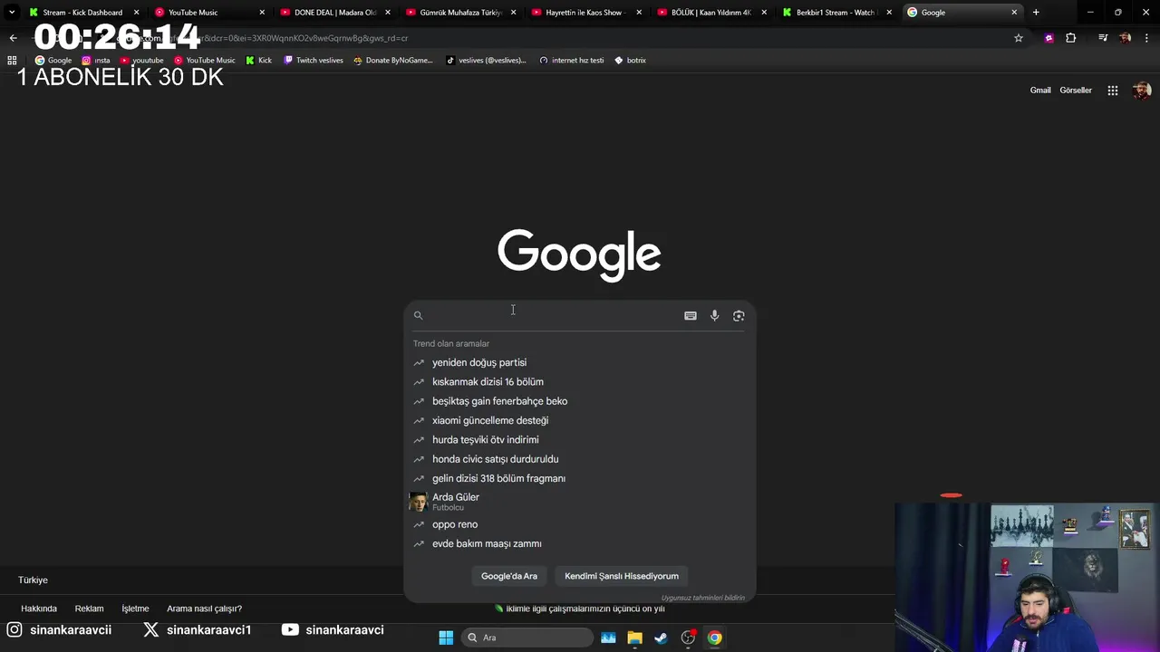Open the media control icon in Chrome toolbar
Image resolution: width=1160 pixels, height=652 pixels.
[1103, 38]
